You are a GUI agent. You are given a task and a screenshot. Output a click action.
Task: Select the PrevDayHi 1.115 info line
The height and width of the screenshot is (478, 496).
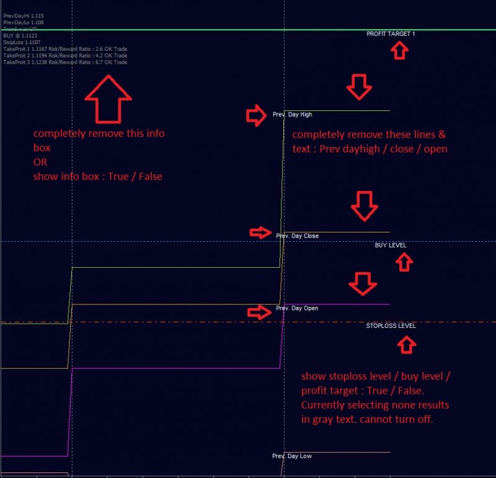pos(24,16)
